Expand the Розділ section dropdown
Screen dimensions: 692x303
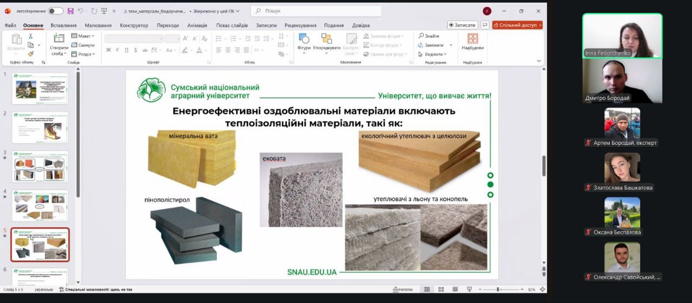[x=84, y=54]
